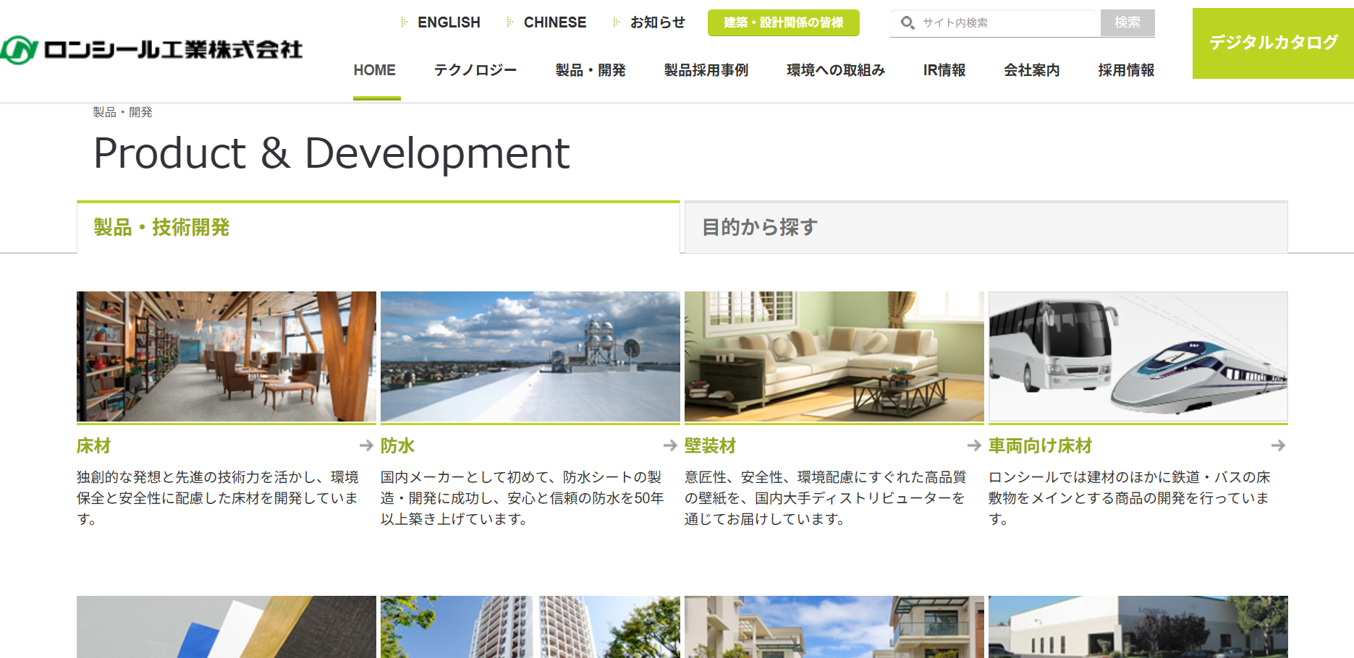Open the 防水 heading link

(x=398, y=446)
